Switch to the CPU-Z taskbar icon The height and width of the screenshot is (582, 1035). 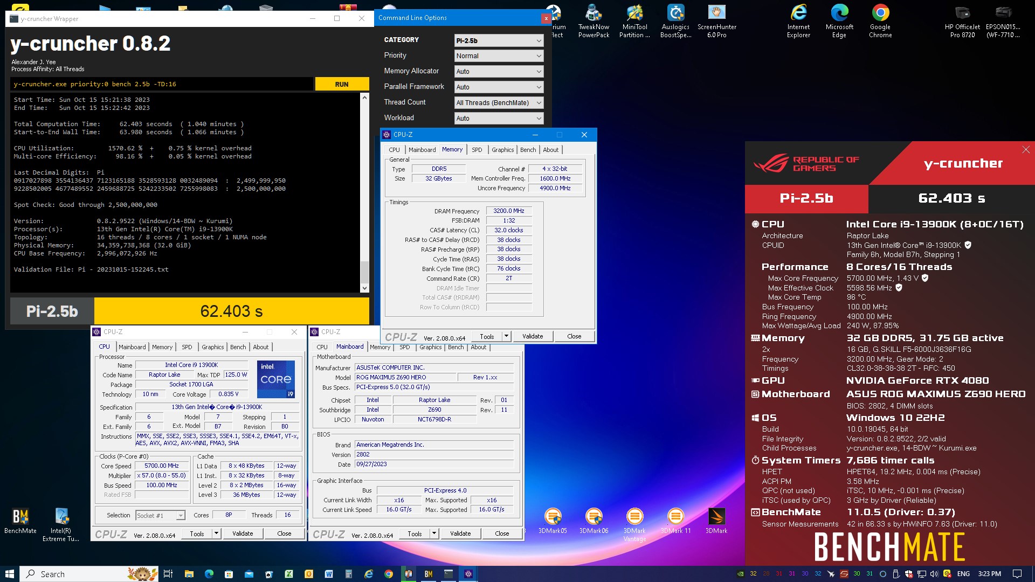[468, 574]
